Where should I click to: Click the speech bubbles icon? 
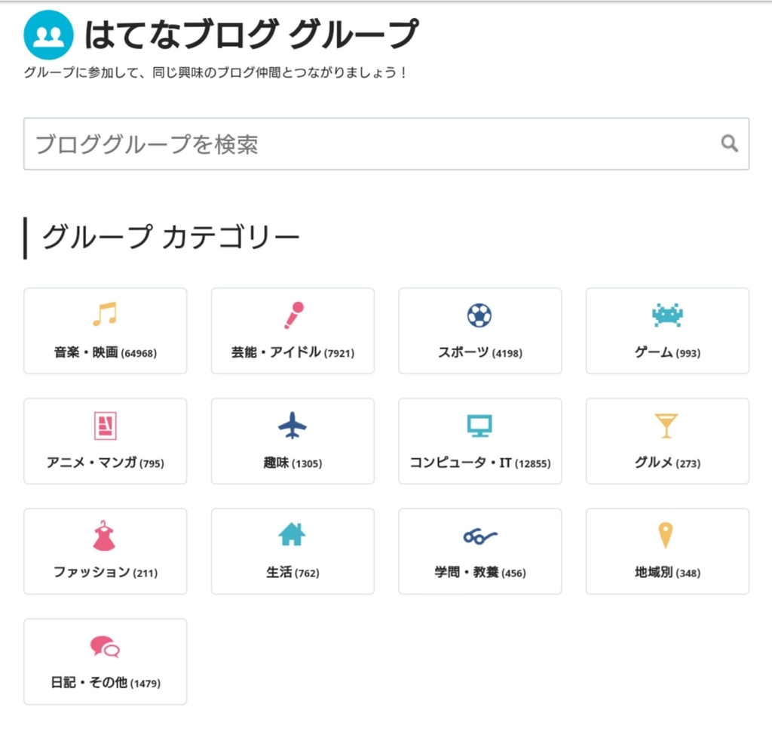(x=105, y=647)
